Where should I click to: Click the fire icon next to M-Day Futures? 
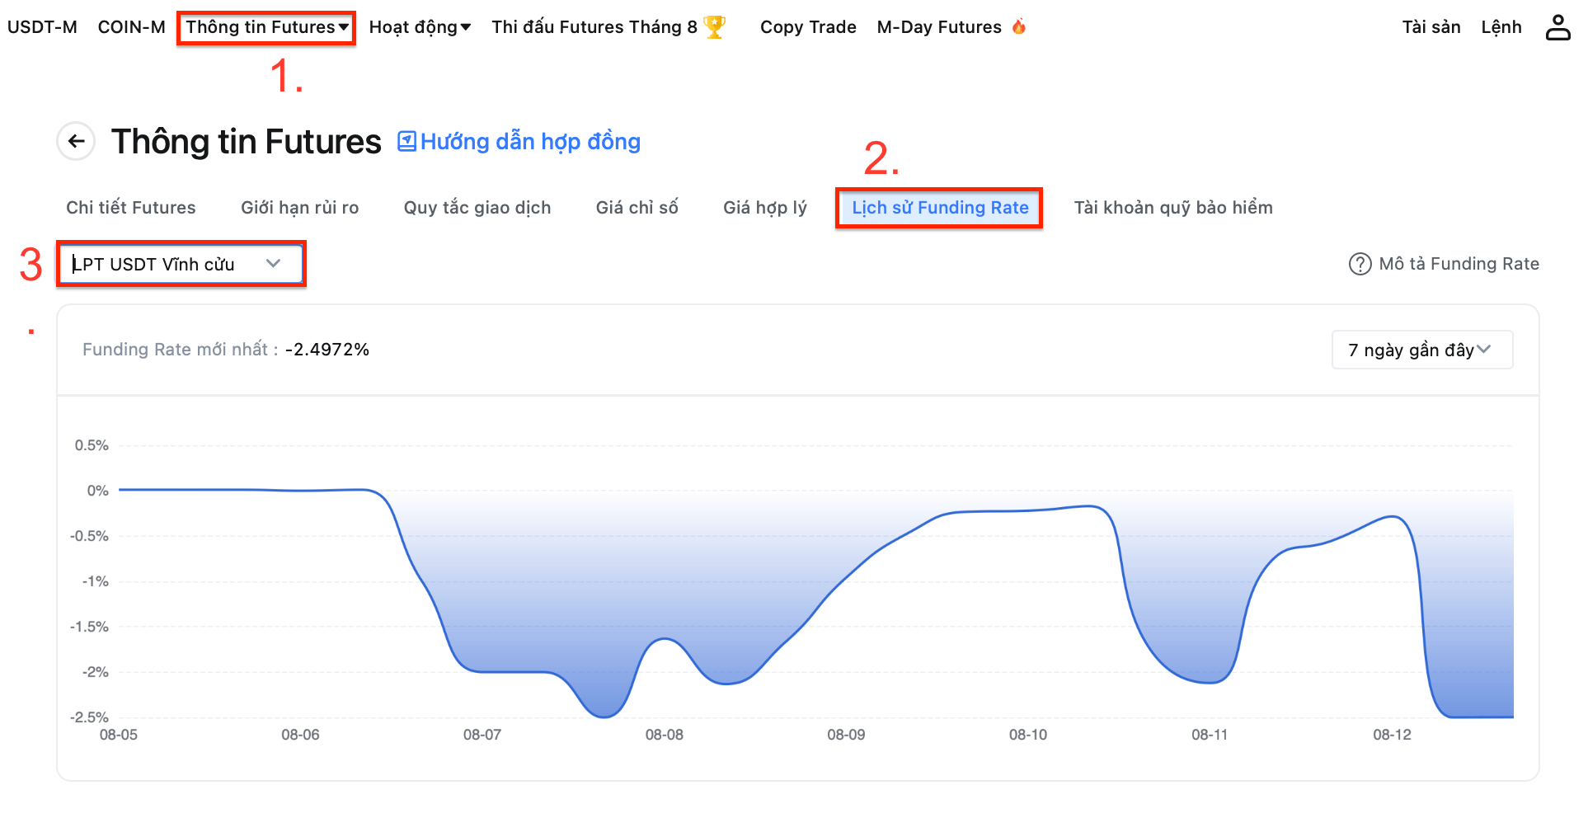[x=1019, y=27]
